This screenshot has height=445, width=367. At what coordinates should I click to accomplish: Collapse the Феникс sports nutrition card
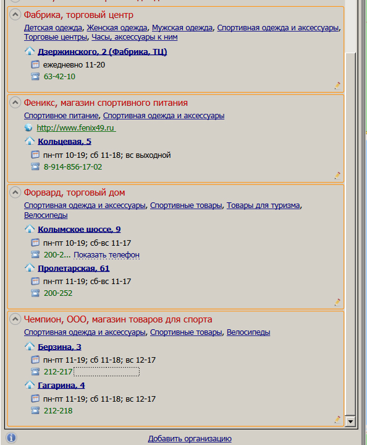[15, 102]
